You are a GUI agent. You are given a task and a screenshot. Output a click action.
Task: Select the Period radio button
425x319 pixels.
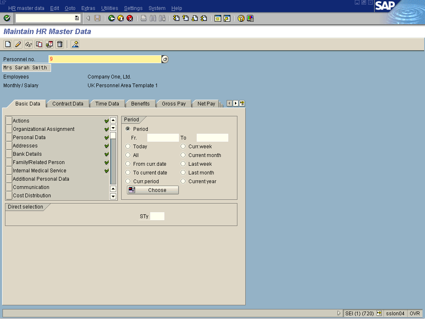(x=128, y=129)
